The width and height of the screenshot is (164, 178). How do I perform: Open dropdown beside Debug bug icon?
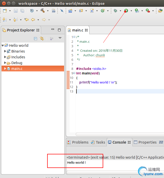(120, 11)
